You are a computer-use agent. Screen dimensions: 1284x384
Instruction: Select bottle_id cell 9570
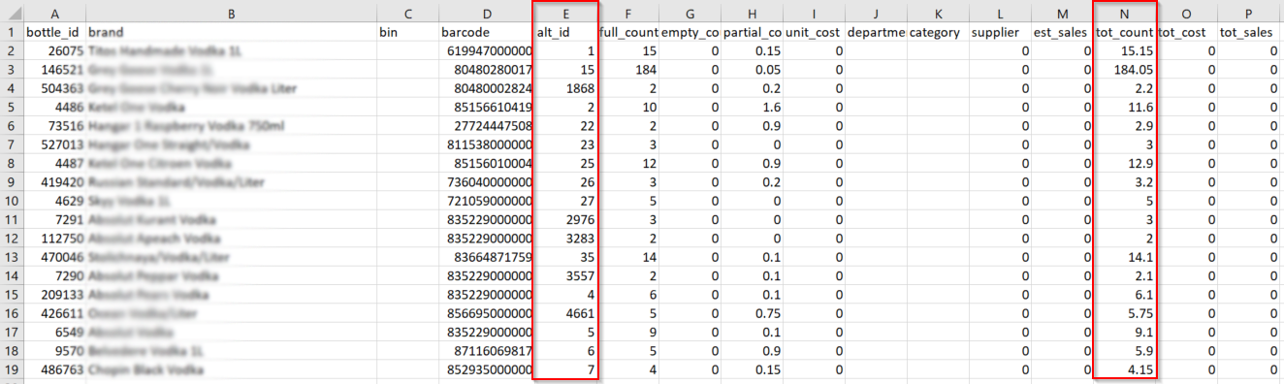point(54,351)
